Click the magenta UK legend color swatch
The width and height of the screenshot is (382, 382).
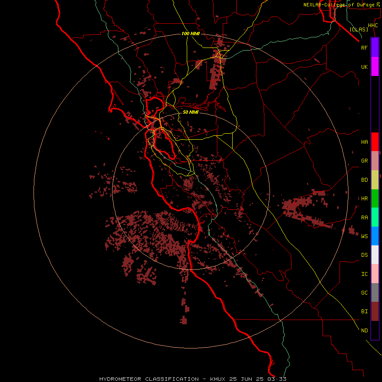pos(375,67)
